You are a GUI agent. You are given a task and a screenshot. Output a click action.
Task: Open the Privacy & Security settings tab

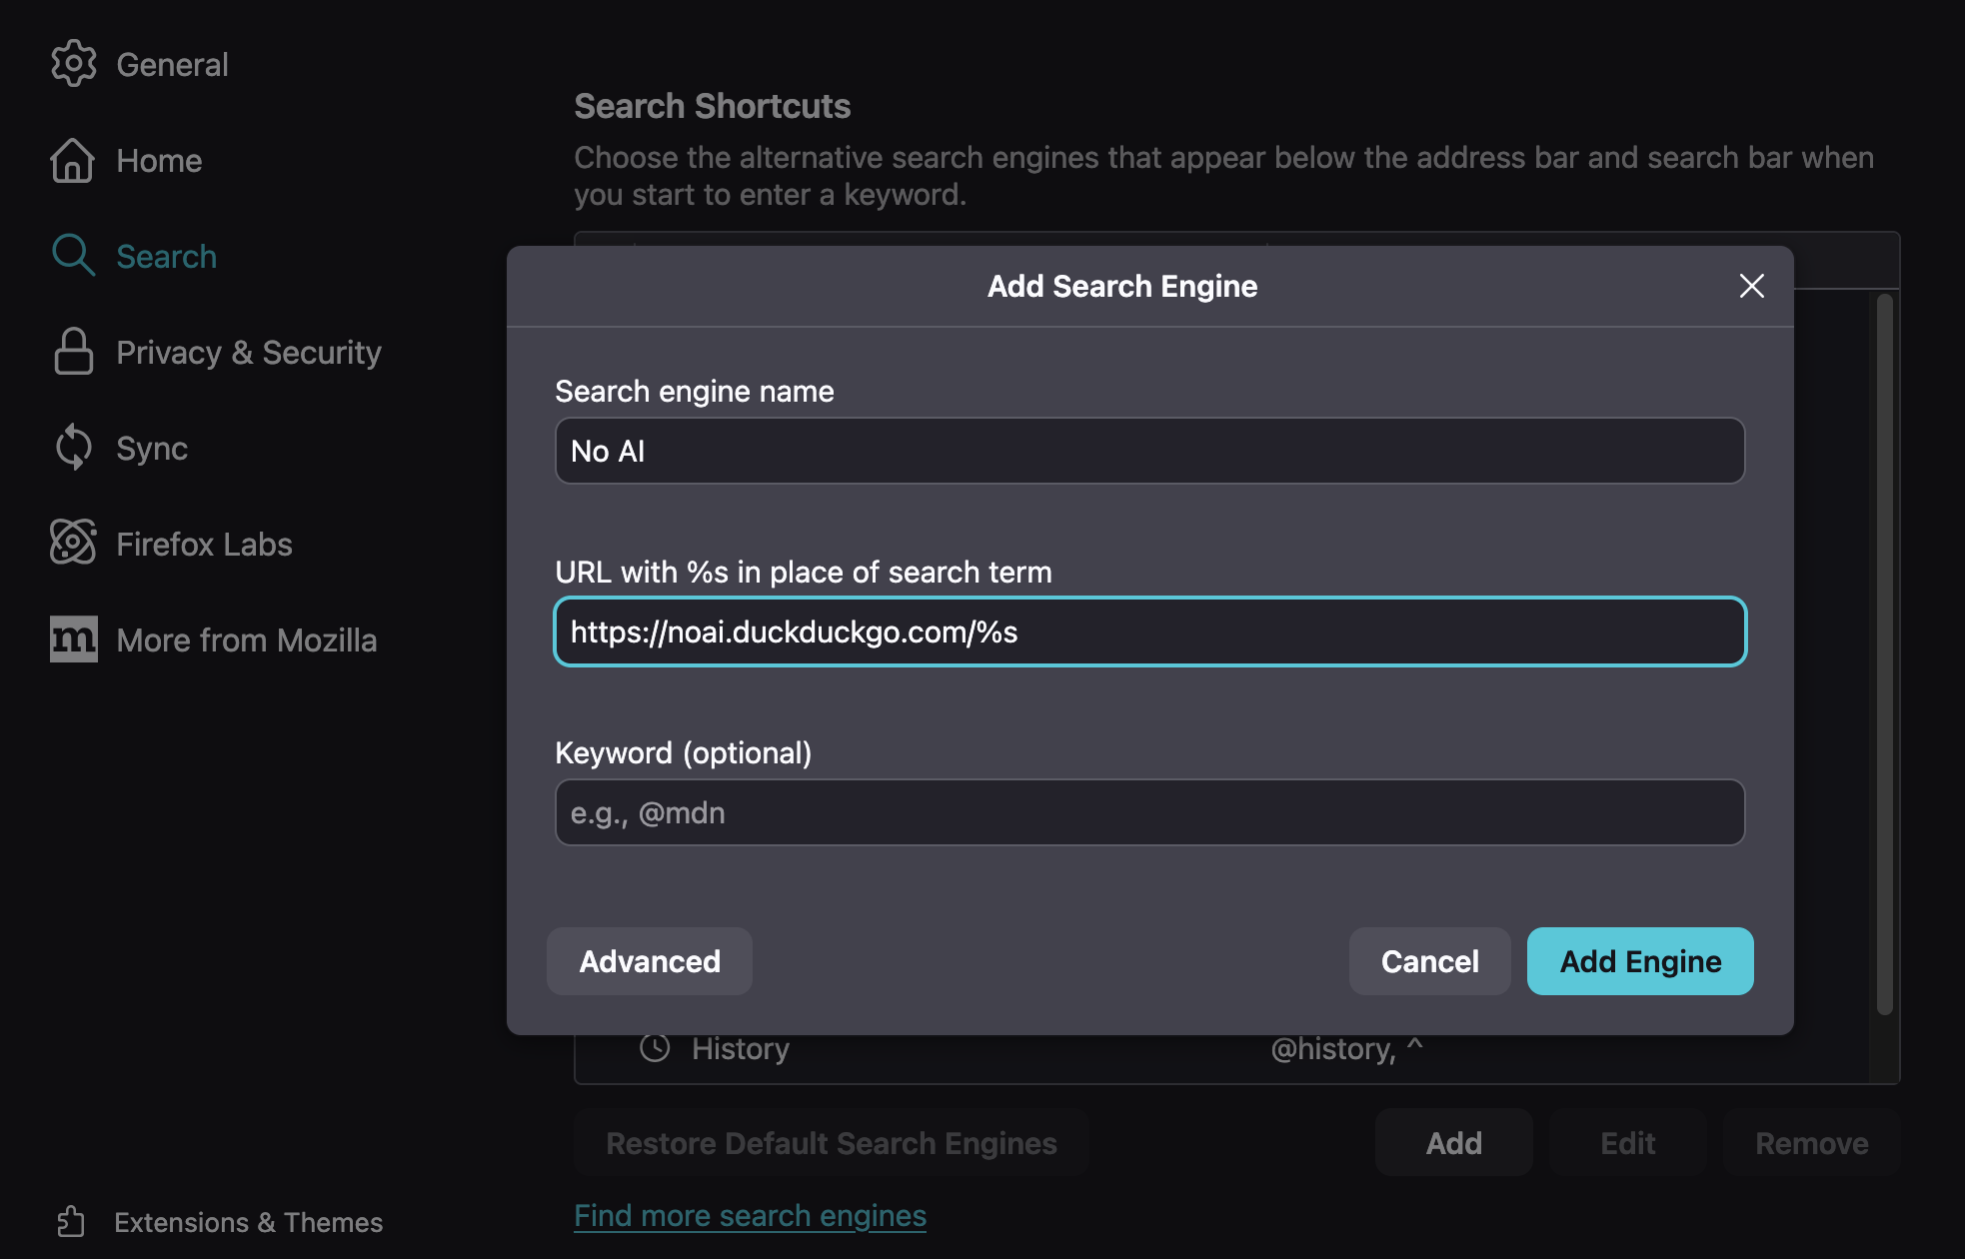tap(248, 352)
